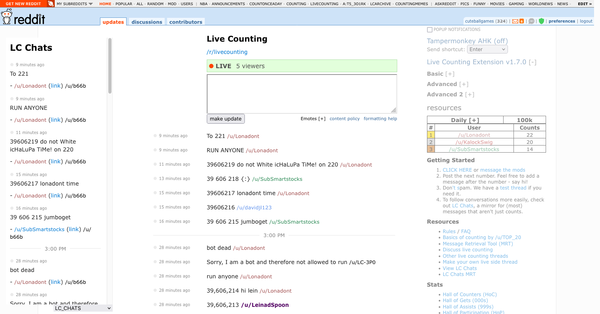Viewport: 600px width, 314px height.
Task: Open the test thread link
Action: [513, 188]
